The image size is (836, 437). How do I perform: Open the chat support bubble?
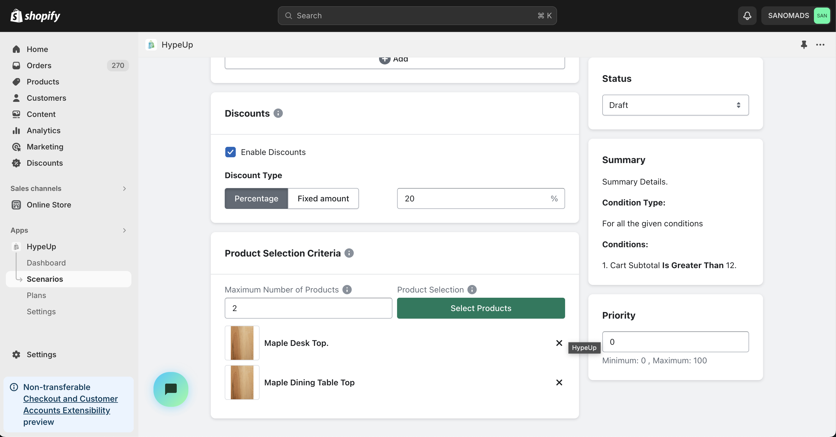click(171, 389)
